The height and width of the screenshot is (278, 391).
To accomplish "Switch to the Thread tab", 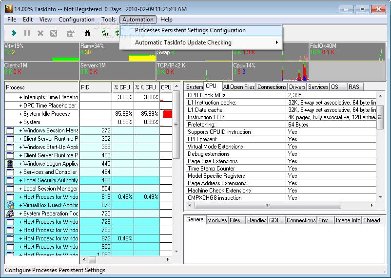I will pos(371,220).
